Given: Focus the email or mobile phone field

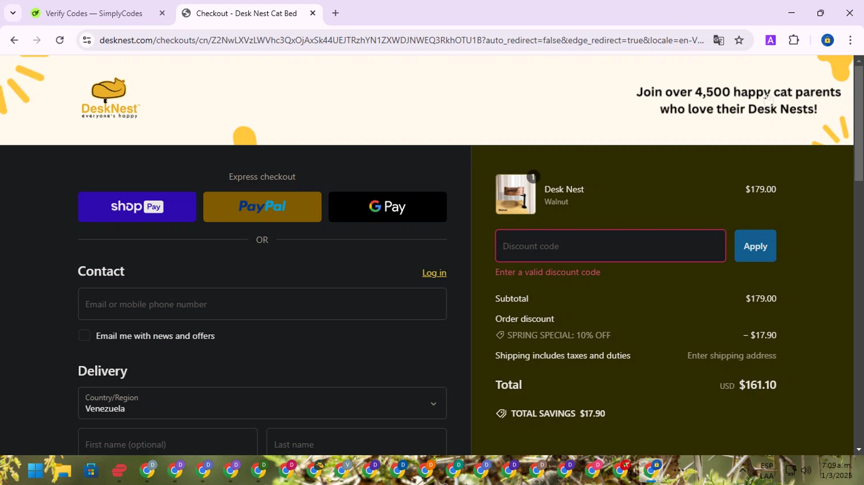Looking at the screenshot, I should tap(262, 304).
